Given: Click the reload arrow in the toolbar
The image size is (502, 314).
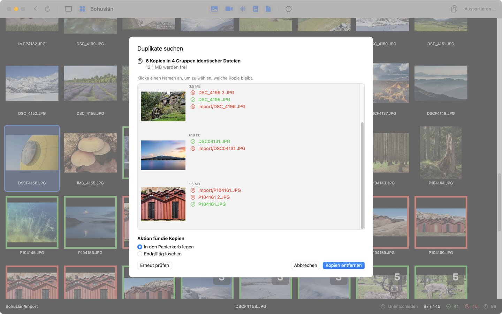Looking at the screenshot, I should point(47,9).
